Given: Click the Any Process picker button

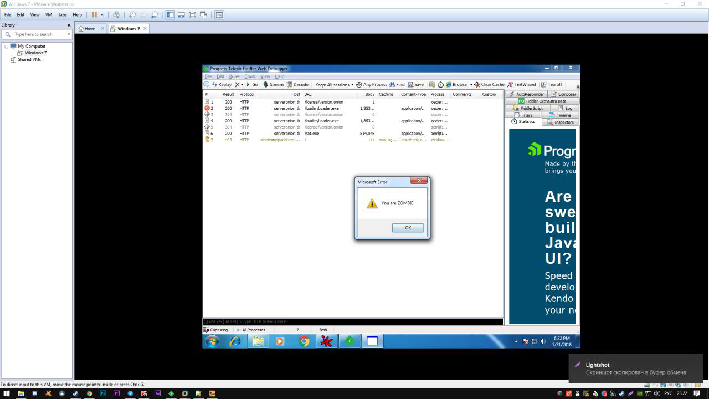Looking at the screenshot, I should coord(371,85).
